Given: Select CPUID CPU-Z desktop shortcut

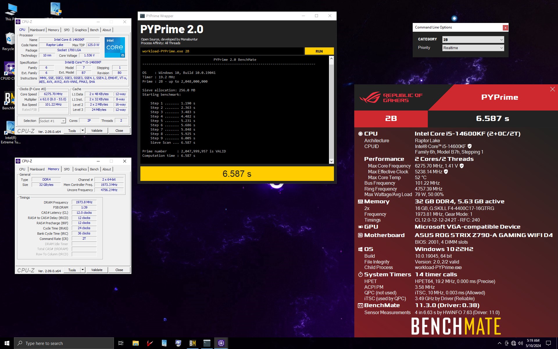Looking at the screenshot, I should [9, 71].
